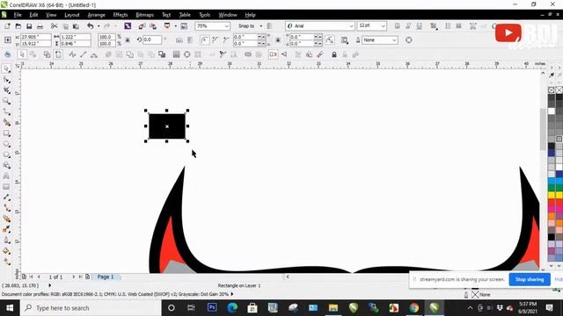This screenshot has width=563, height=316.
Task: Click the Export icon in toolbar
Action: [153, 26]
